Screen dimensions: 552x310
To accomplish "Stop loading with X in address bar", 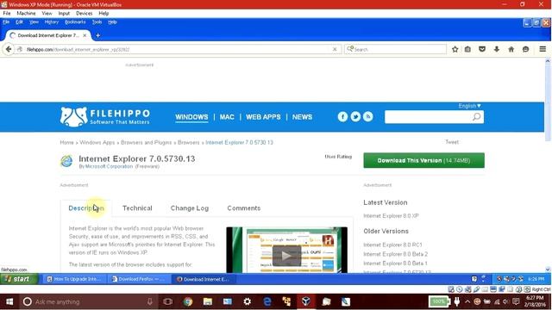I will point(335,49).
